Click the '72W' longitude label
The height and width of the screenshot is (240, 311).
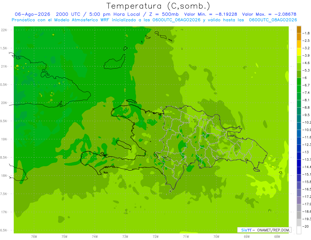pos(155,237)
